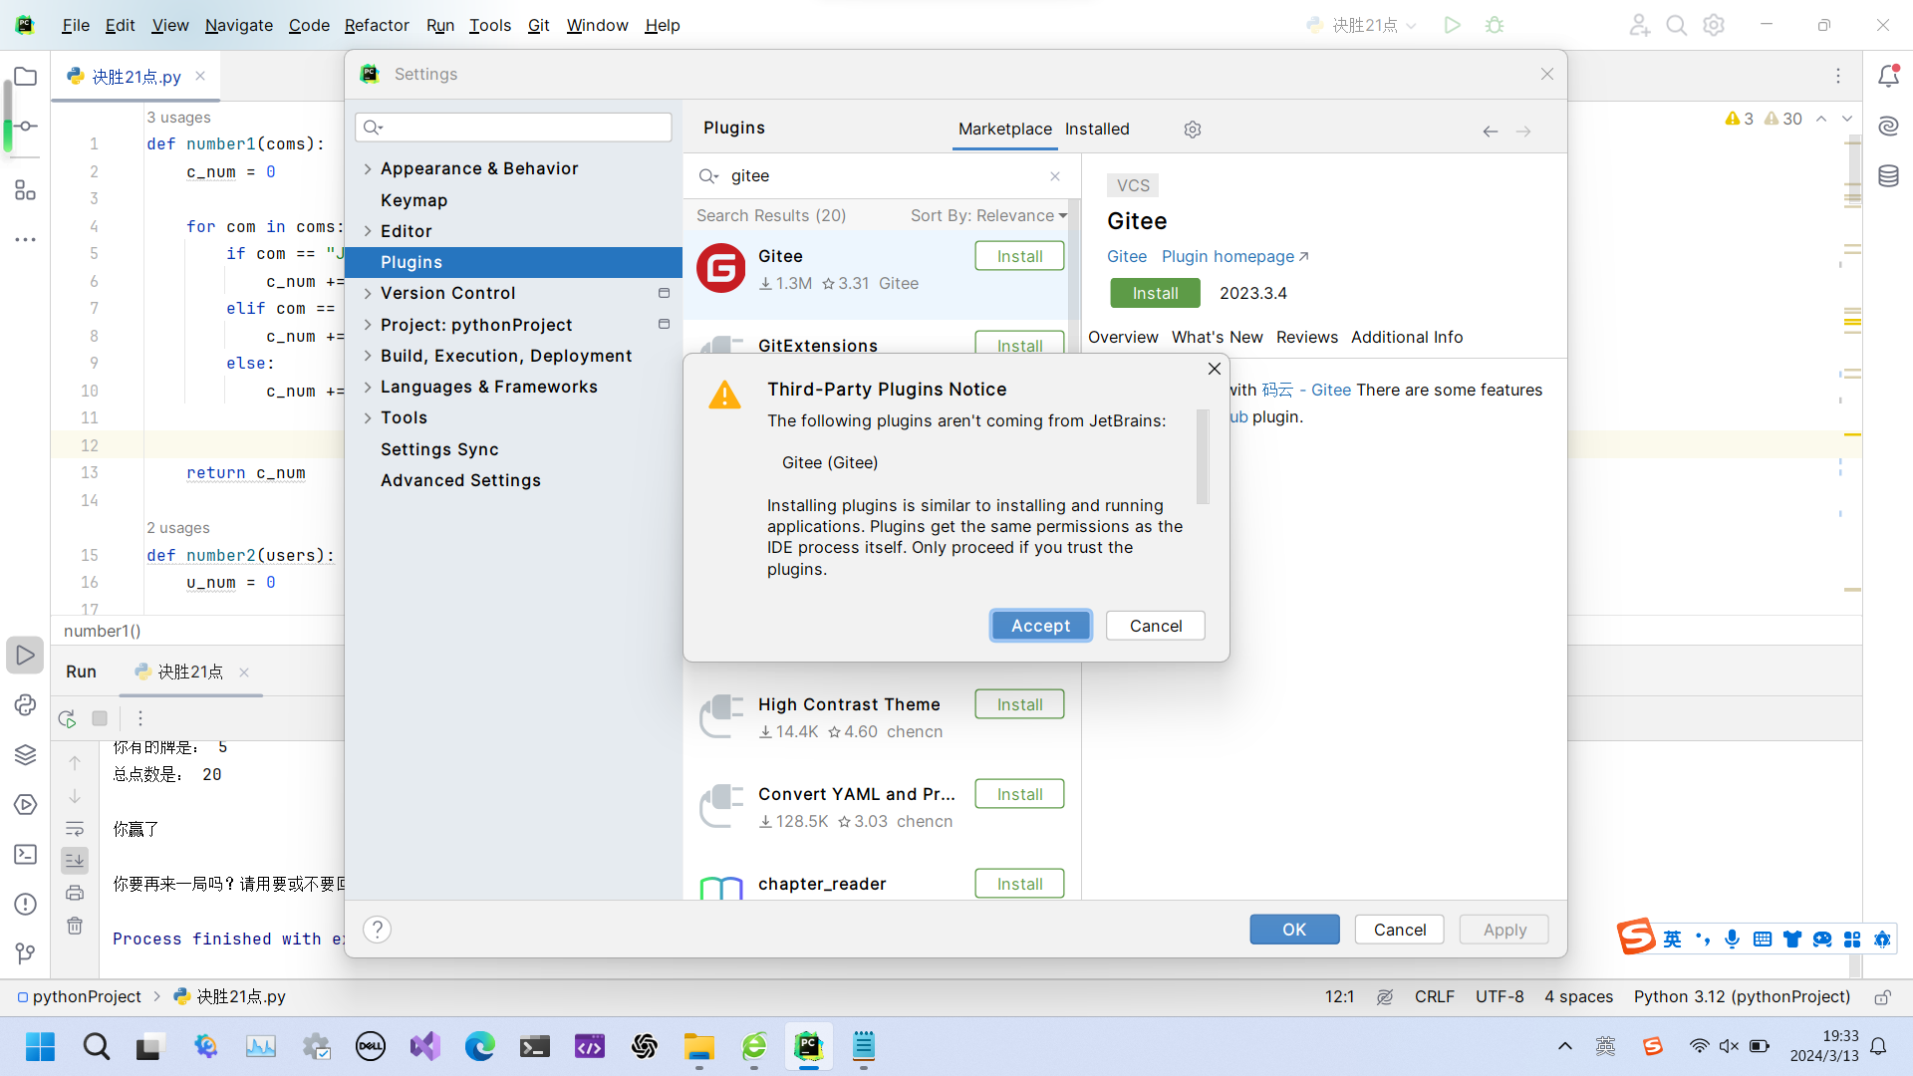Open the Notifications bell in right sidebar
Image resolution: width=1913 pixels, height=1076 pixels.
click(1888, 77)
